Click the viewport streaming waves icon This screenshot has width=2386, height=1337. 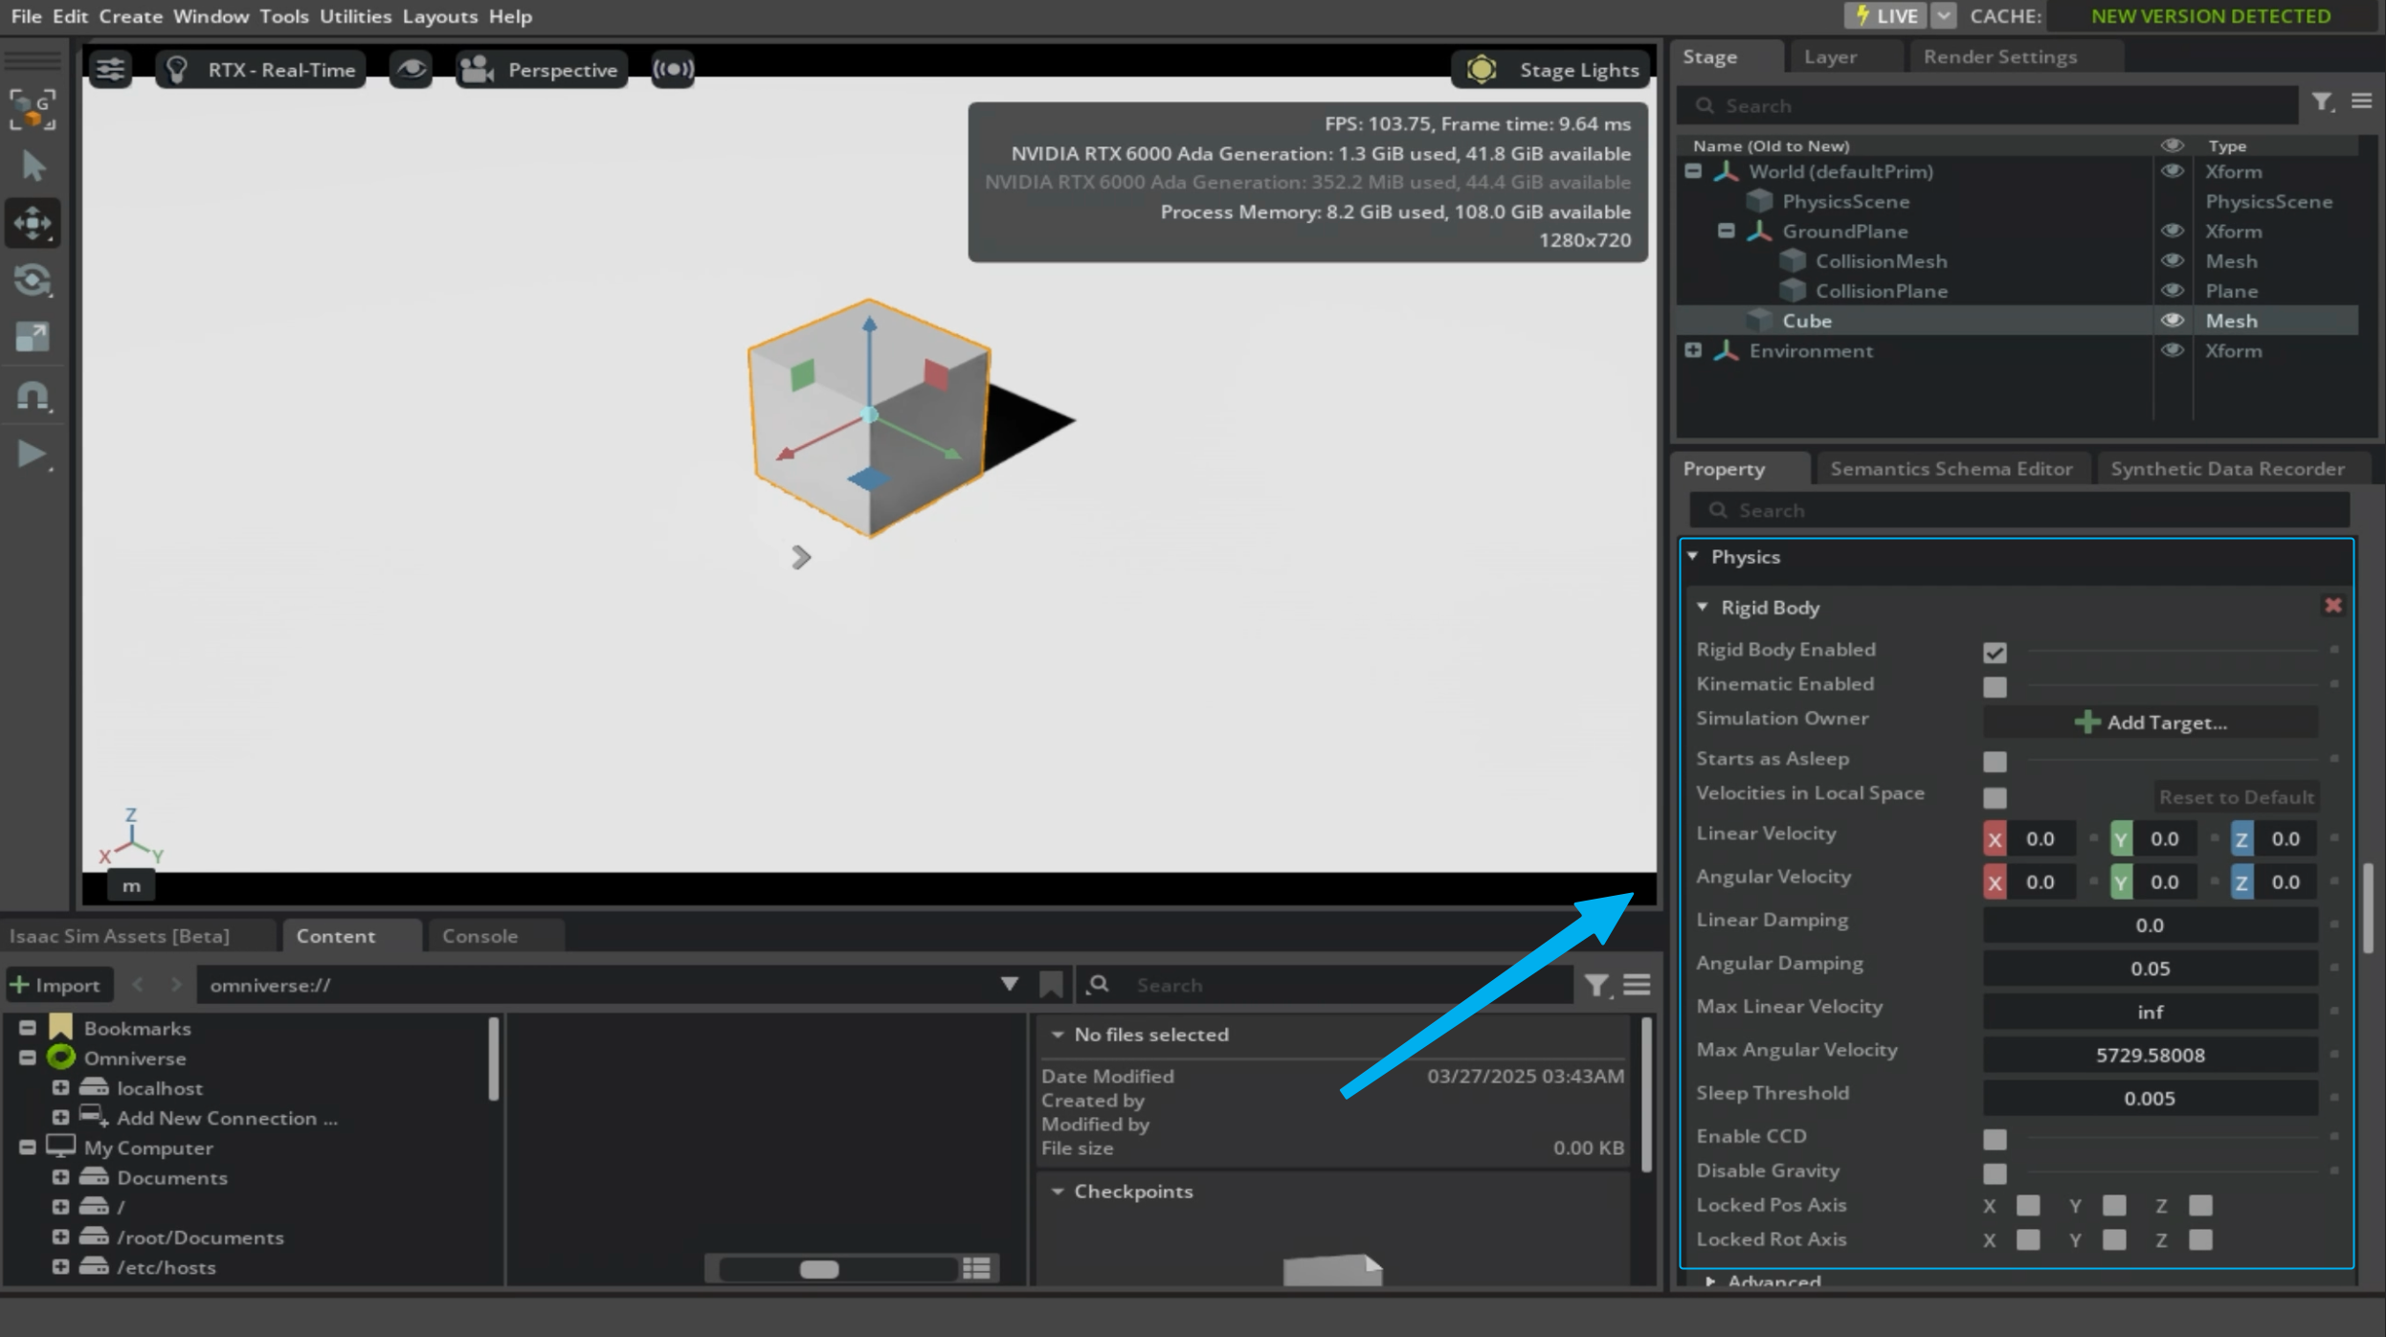coord(673,69)
